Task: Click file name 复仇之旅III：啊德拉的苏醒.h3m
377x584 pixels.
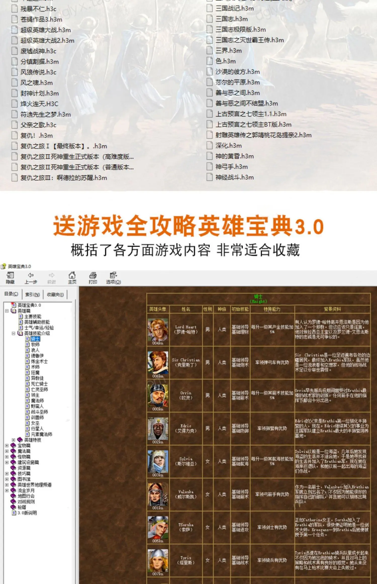Action: (64, 178)
